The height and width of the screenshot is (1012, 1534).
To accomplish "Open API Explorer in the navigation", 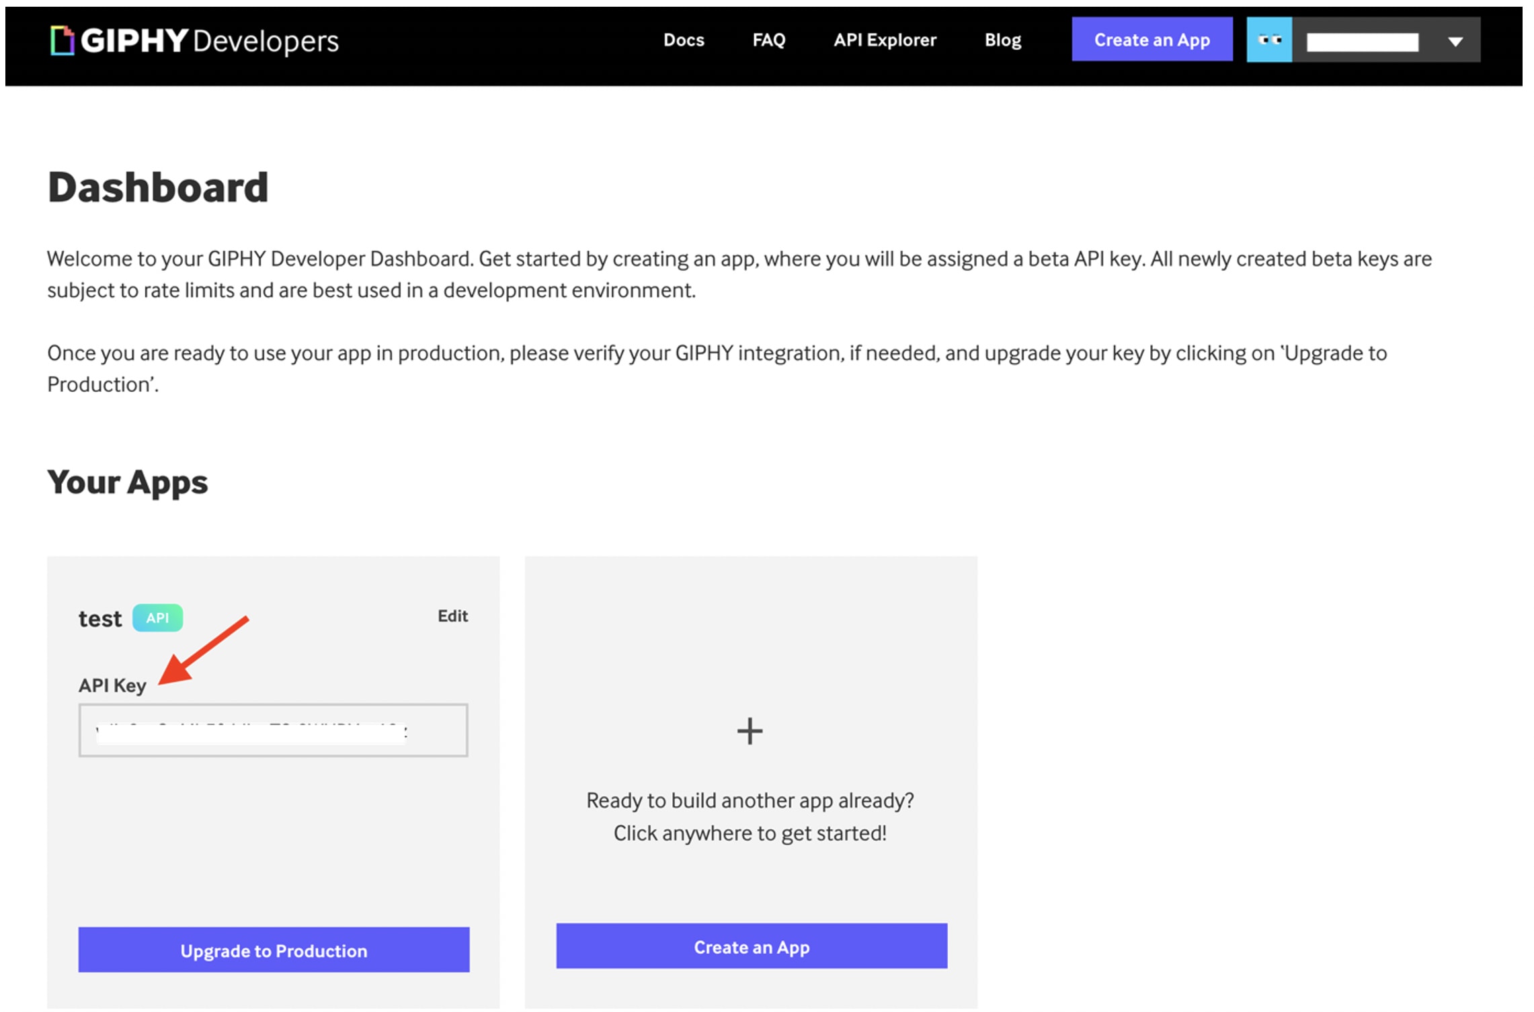I will 885,40.
